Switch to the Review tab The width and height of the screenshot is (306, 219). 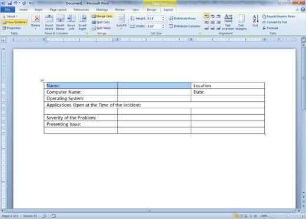tap(120, 9)
